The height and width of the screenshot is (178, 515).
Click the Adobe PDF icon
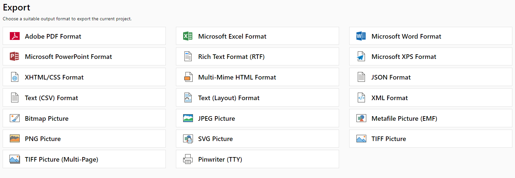pyautogui.click(x=15, y=36)
